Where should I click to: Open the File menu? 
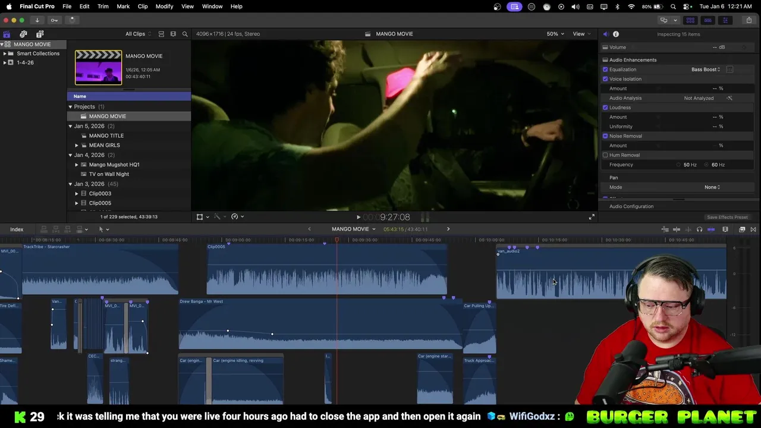tap(67, 7)
